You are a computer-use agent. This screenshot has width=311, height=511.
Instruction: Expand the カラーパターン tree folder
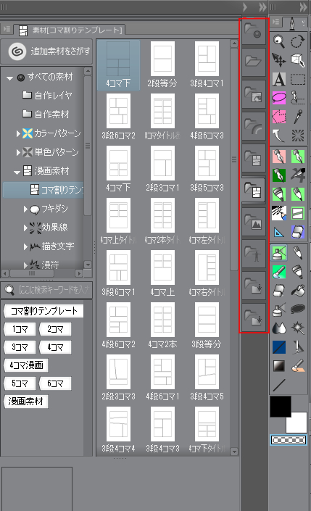pos(18,133)
